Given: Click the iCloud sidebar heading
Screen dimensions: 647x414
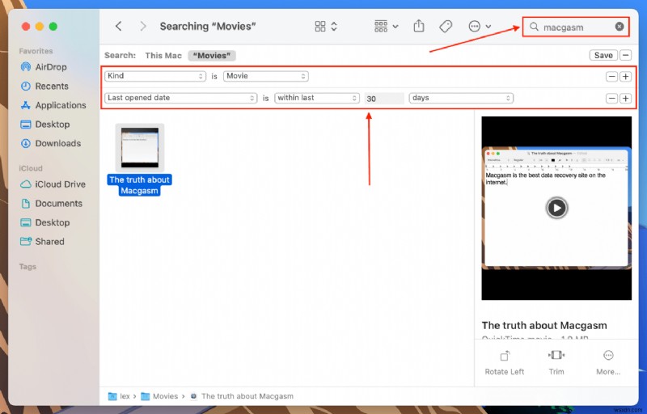Looking at the screenshot, I should coord(31,168).
